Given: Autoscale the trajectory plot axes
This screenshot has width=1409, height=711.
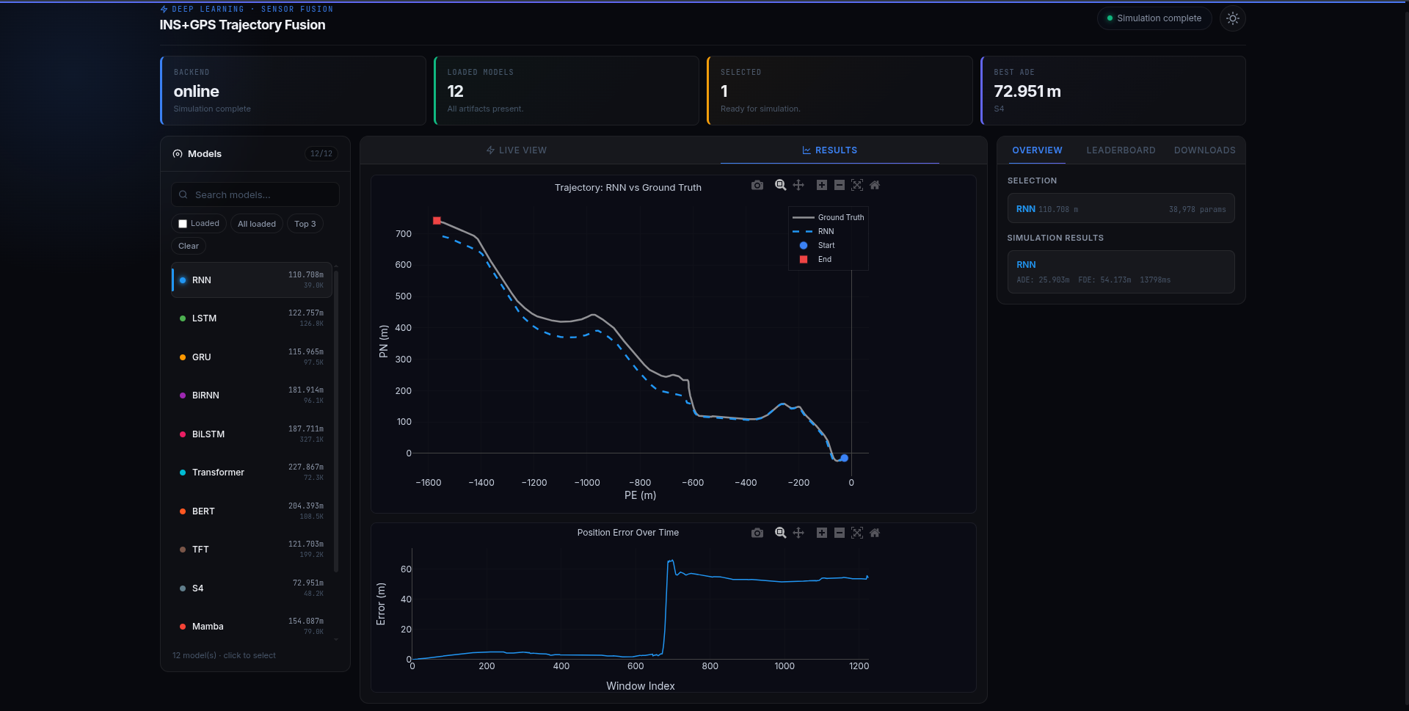Looking at the screenshot, I should coord(857,186).
